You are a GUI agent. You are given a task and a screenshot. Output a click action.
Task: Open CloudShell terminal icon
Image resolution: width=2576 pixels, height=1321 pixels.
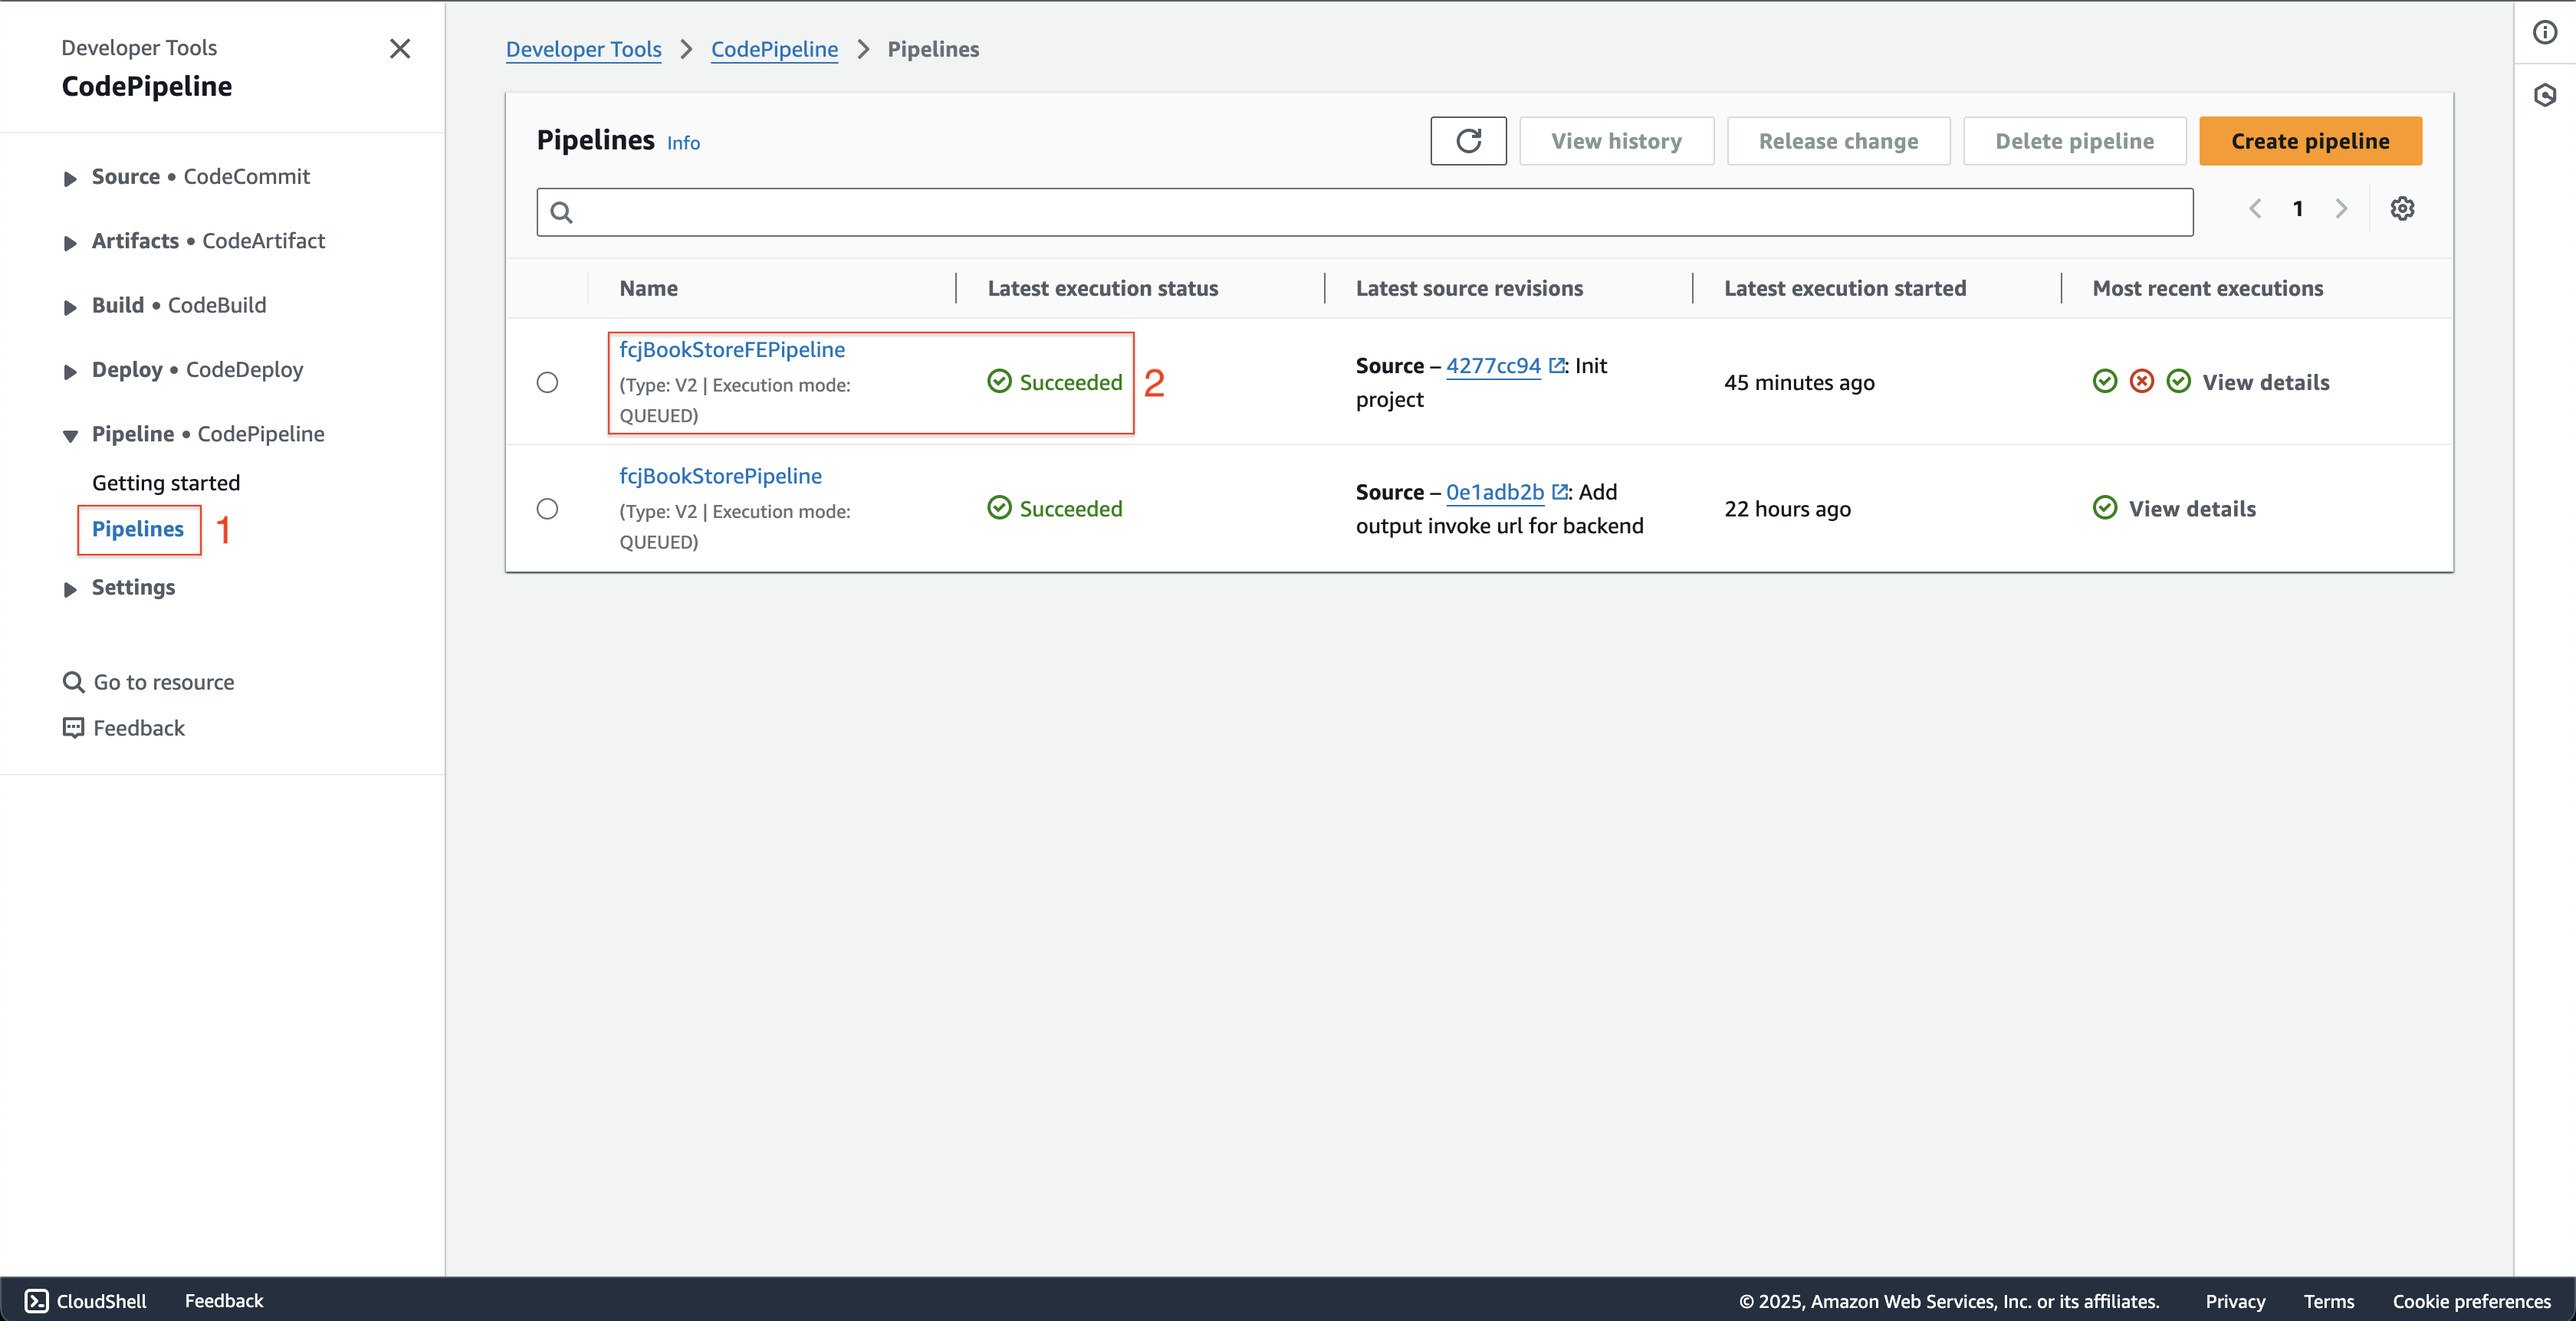(x=37, y=1300)
